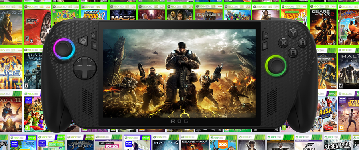Select the Gears of War Judgment cover
Viewport: 359px width, 150px height.
point(194,142)
